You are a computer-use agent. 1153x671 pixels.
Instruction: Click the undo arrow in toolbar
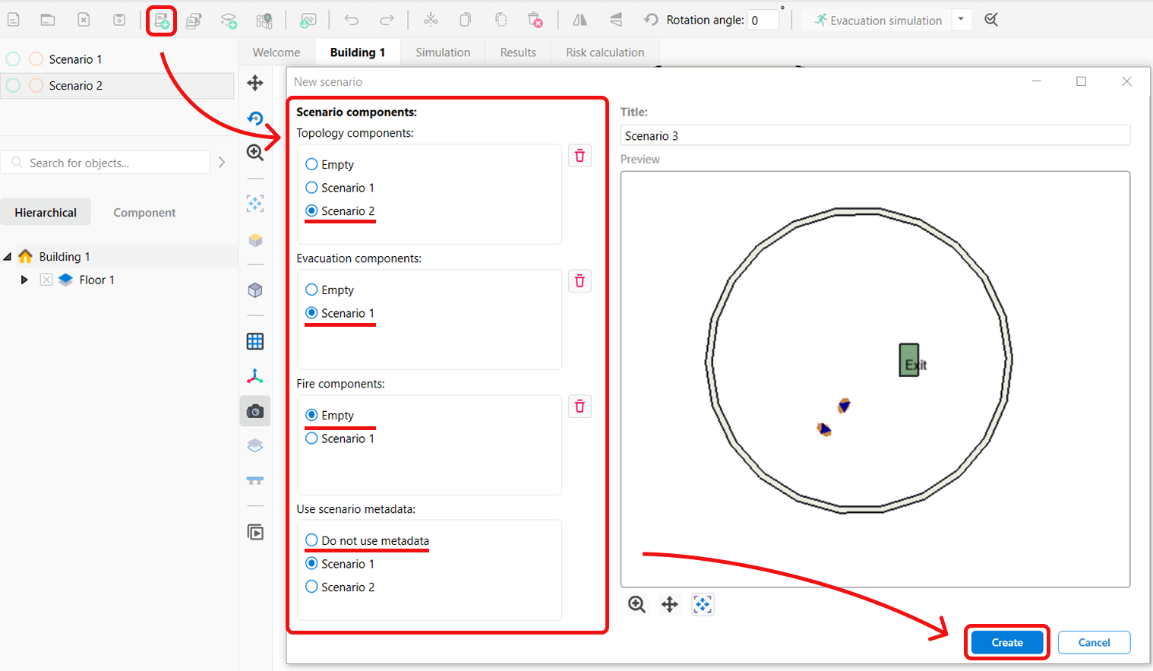pyautogui.click(x=351, y=21)
